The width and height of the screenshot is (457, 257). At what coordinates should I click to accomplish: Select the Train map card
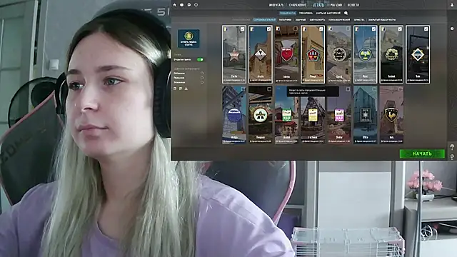418,54
